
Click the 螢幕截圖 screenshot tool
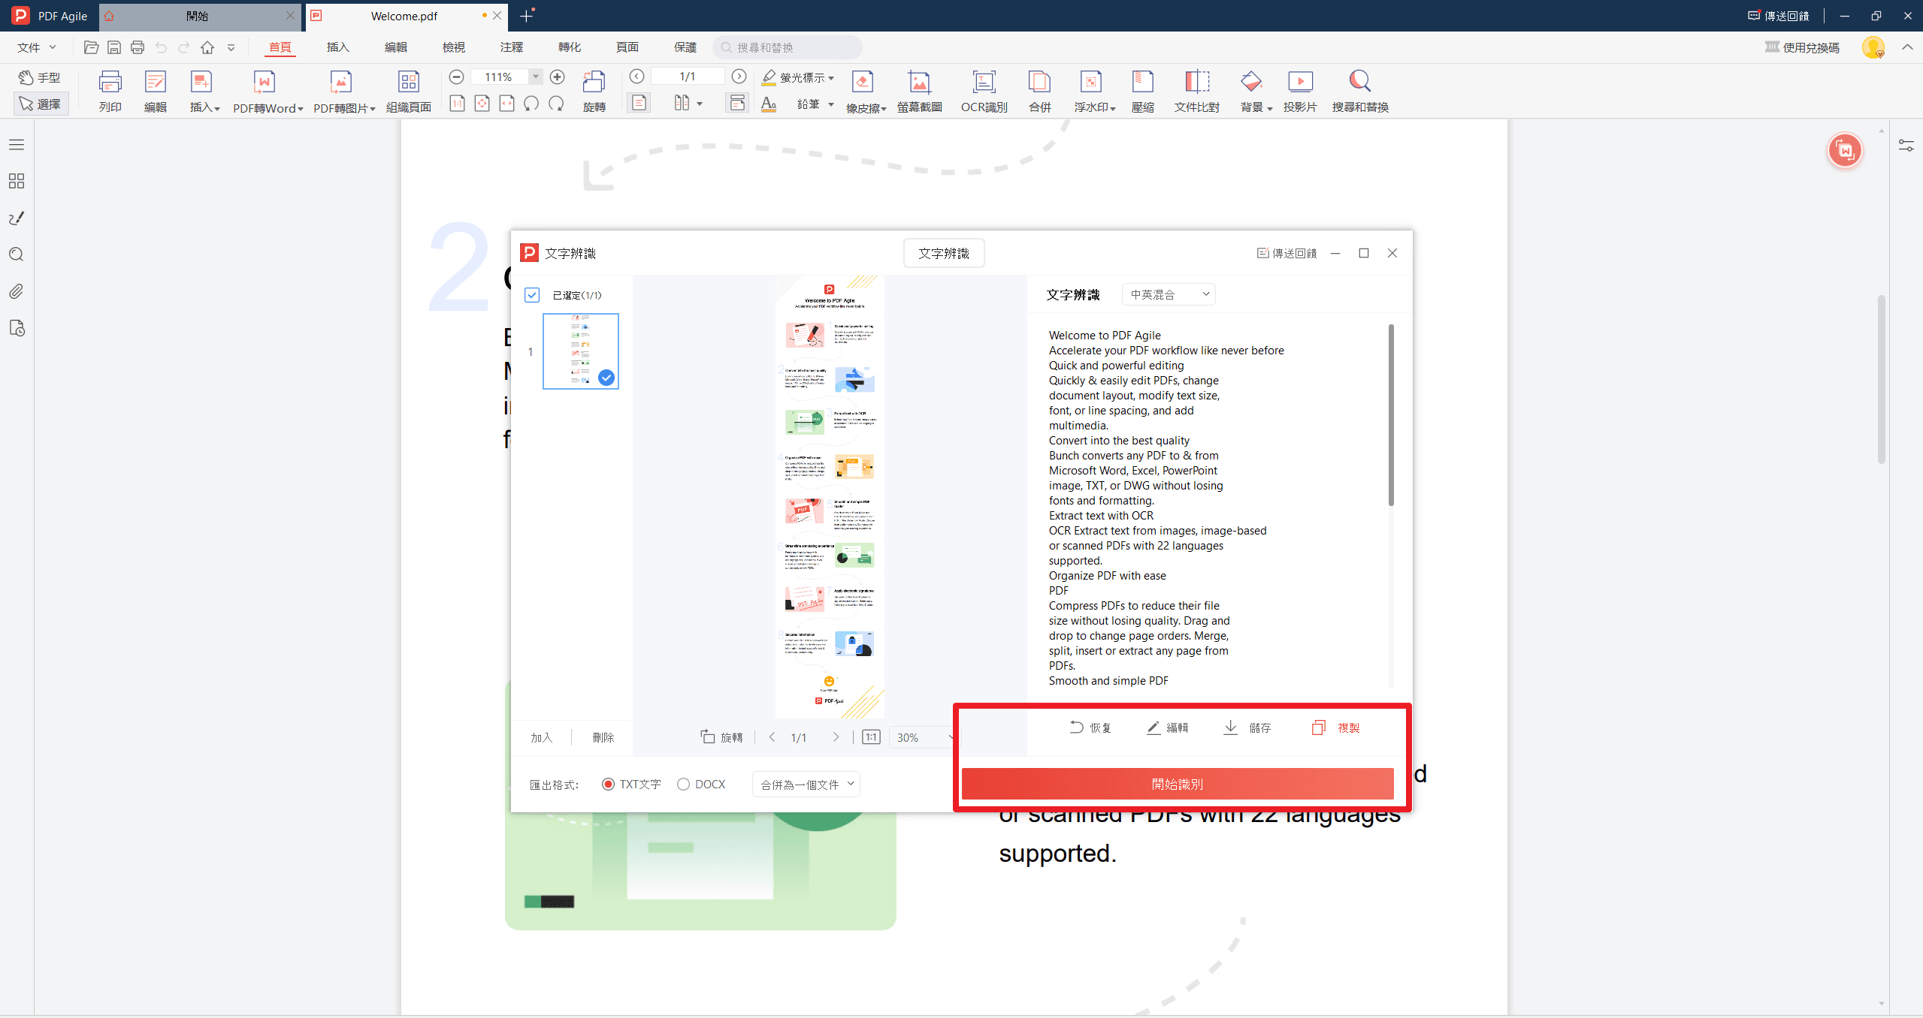pyautogui.click(x=919, y=91)
